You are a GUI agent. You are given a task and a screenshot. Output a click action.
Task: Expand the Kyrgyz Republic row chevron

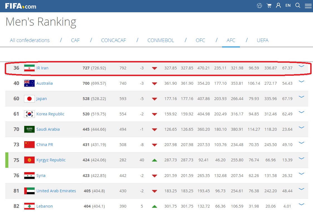pos(301,158)
